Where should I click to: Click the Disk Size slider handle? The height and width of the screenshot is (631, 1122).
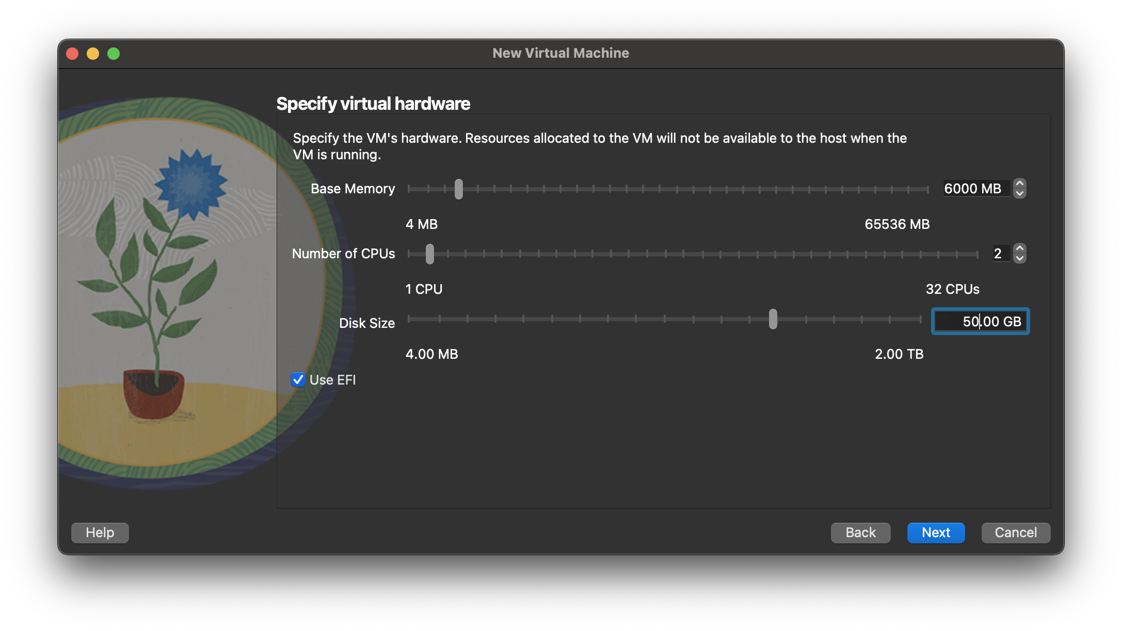(773, 319)
